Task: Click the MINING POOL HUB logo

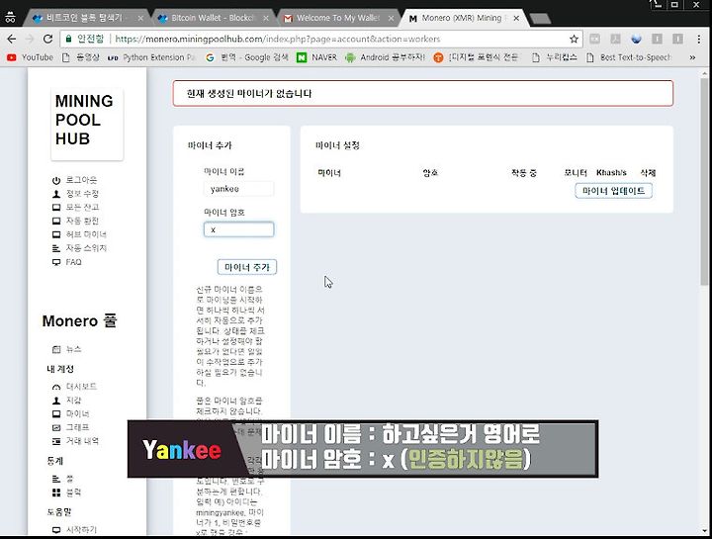Action: 87,124
